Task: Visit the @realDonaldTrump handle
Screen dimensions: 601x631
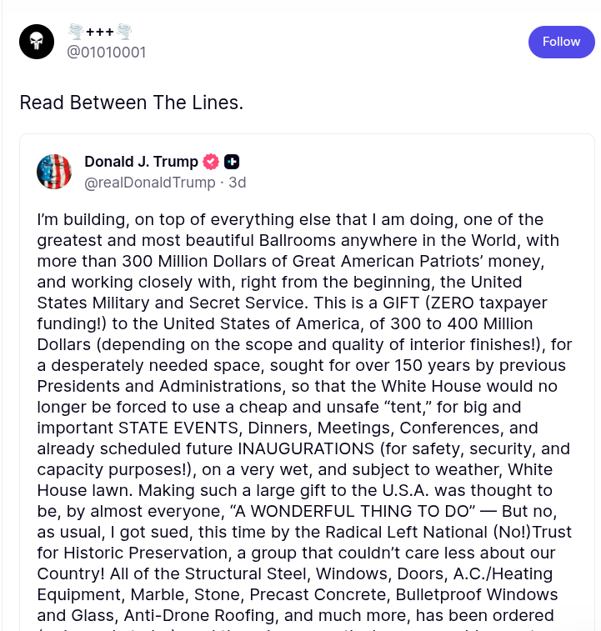Action: (150, 183)
